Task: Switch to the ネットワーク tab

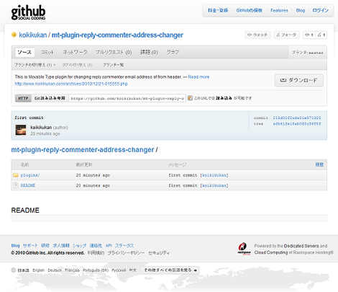Action: point(76,52)
